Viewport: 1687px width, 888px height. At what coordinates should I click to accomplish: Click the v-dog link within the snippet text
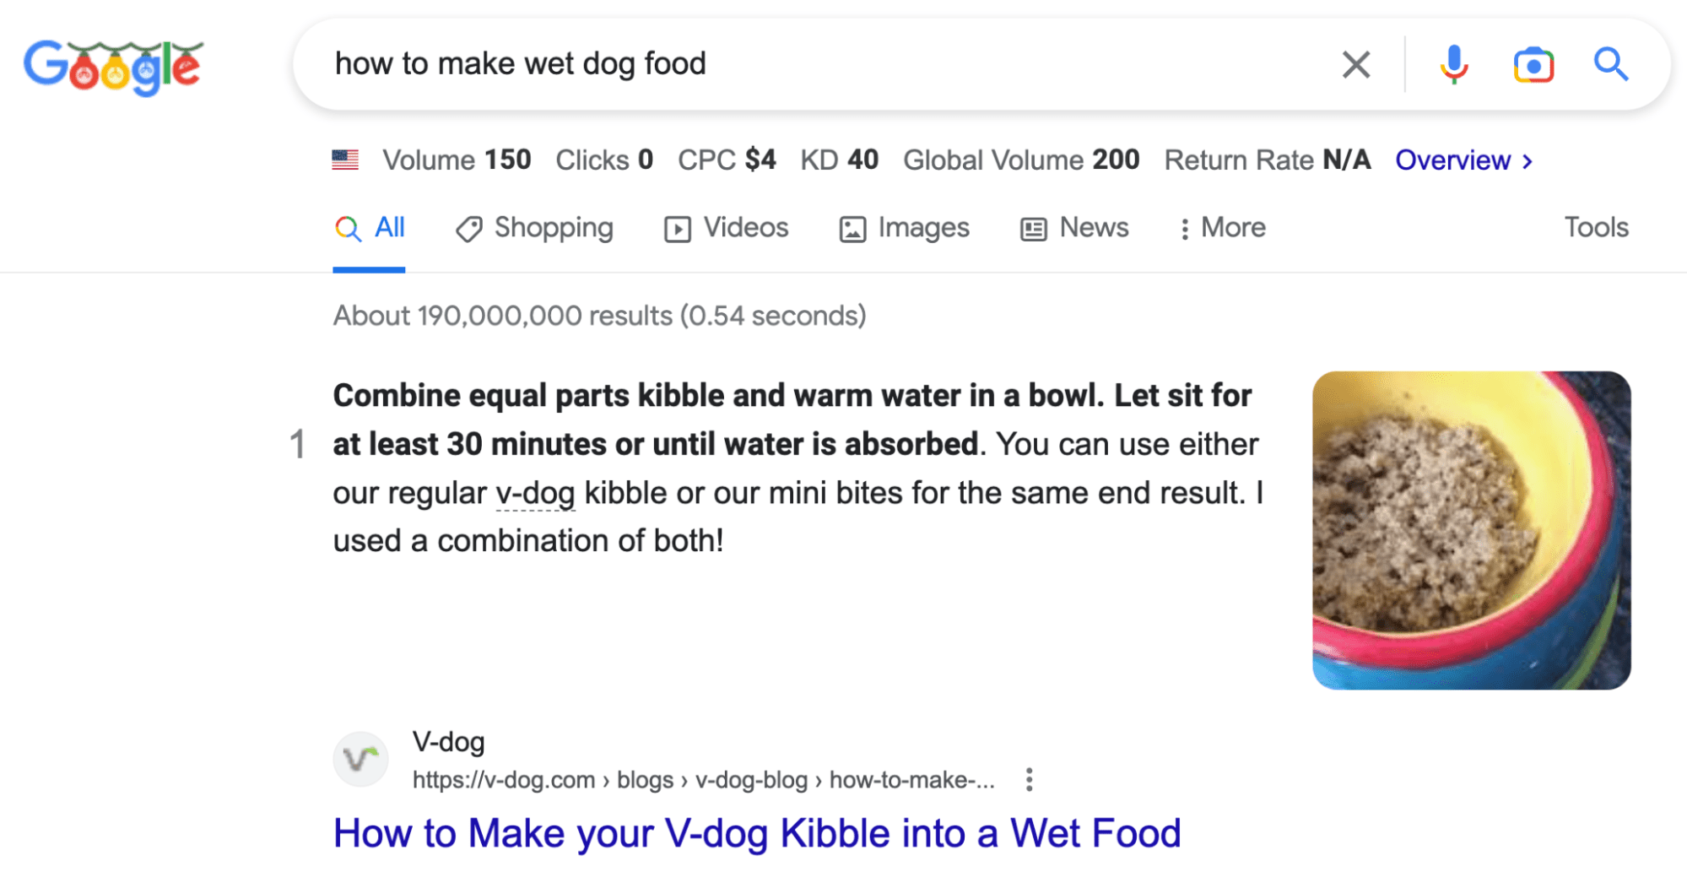pos(534,492)
